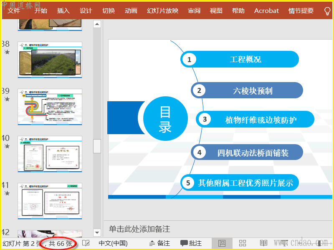Select slide 38 thumbnail
The height and width of the screenshot is (250, 334).
point(50,60)
